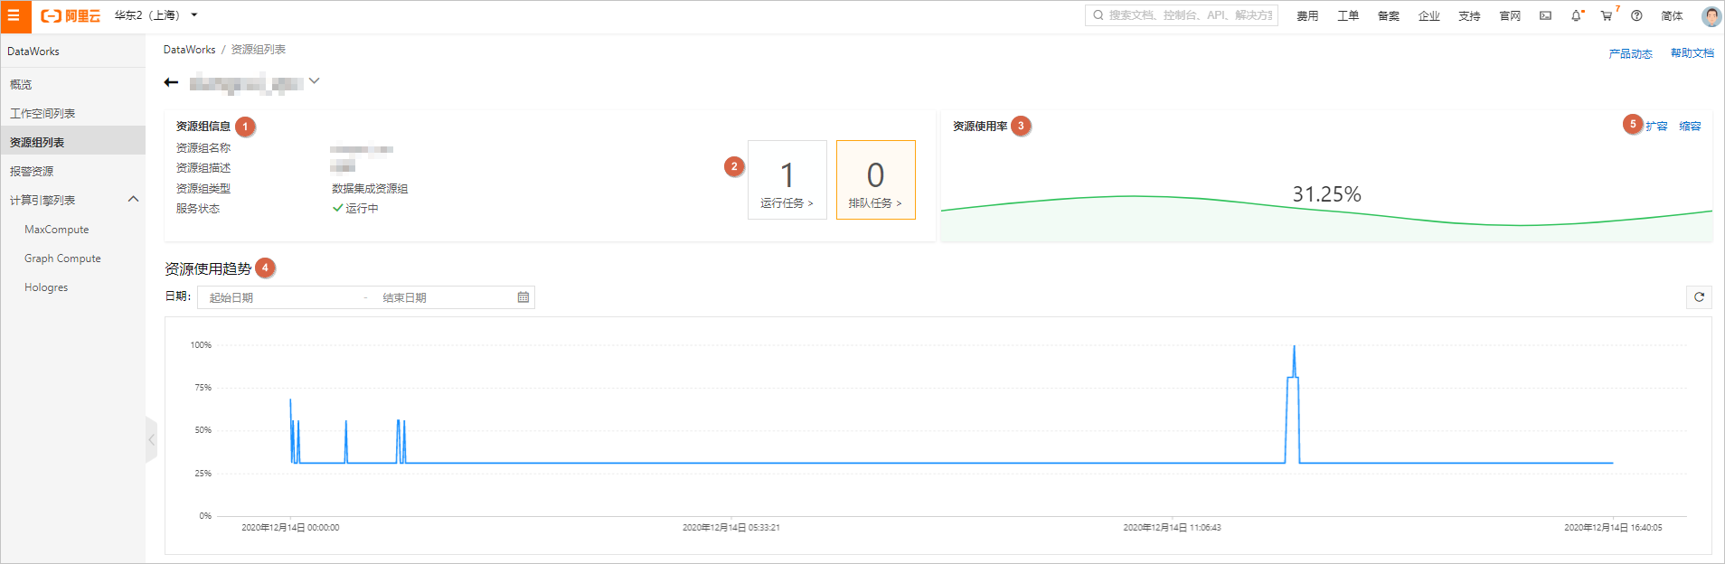Open the resource group name dropdown
Viewport: 1725px width, 564px height.
click(x=314, y=81)
